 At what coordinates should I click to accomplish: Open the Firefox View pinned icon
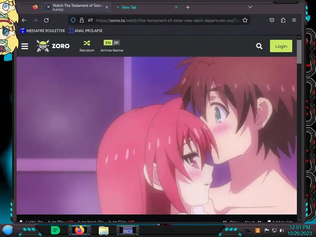point(35,7)
